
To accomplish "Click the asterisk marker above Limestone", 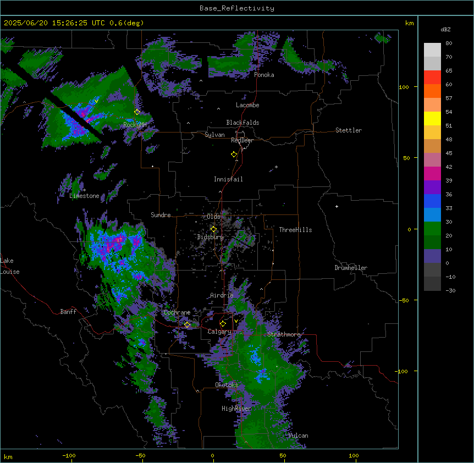I will 85,190.
